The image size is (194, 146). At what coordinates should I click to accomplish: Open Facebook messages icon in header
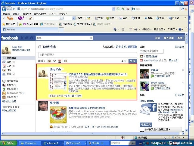point(27,38)
